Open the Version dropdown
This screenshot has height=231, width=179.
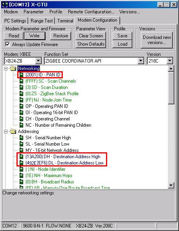170,61
